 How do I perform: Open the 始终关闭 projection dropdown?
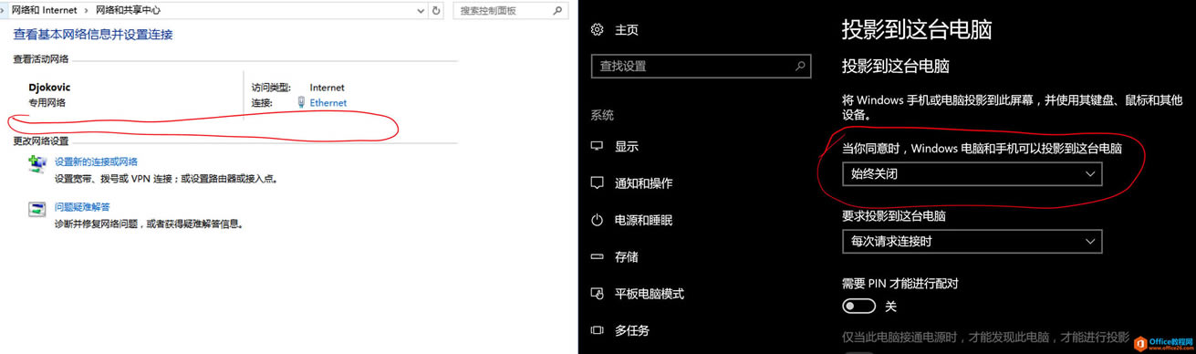(x=972, y=173)
